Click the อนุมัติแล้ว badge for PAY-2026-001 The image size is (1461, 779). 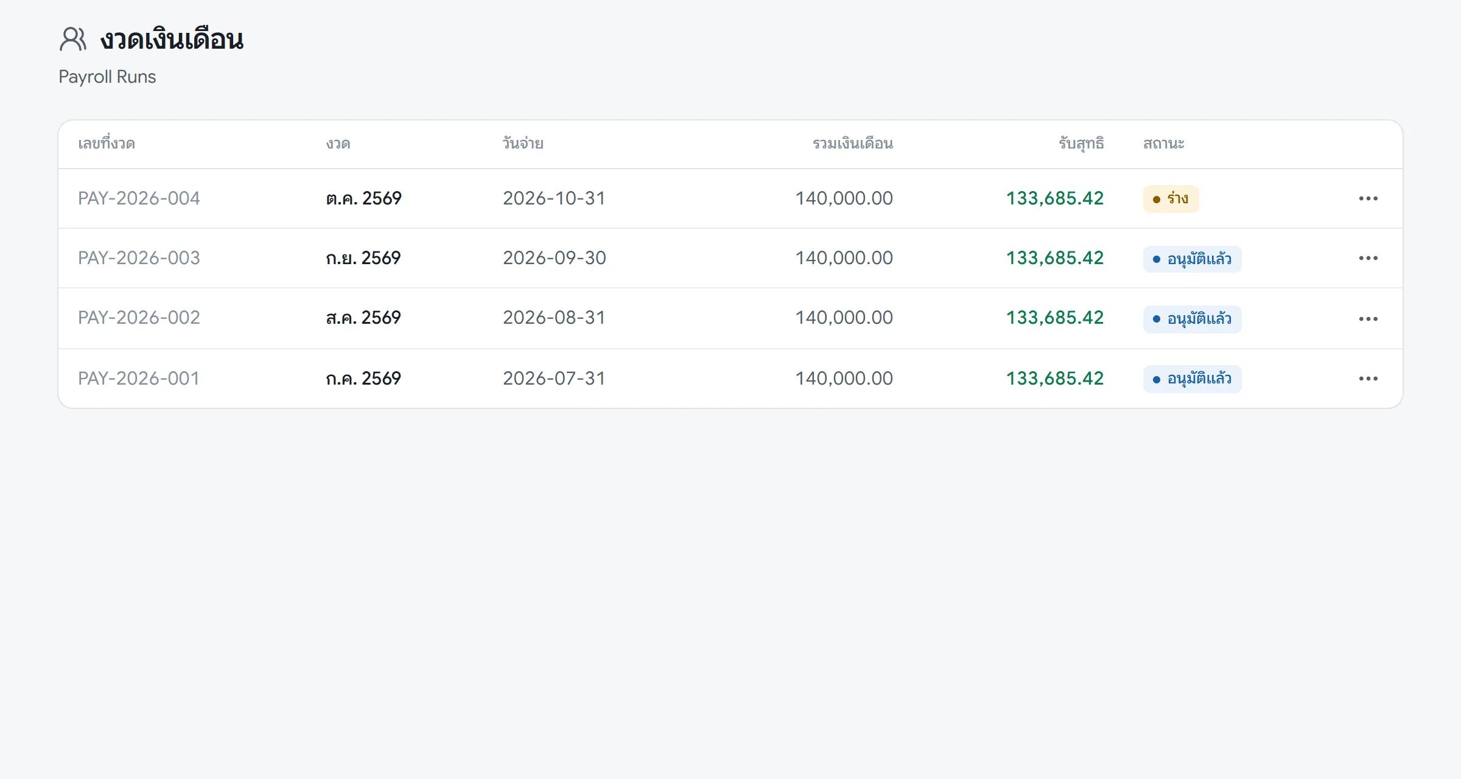1192,379
